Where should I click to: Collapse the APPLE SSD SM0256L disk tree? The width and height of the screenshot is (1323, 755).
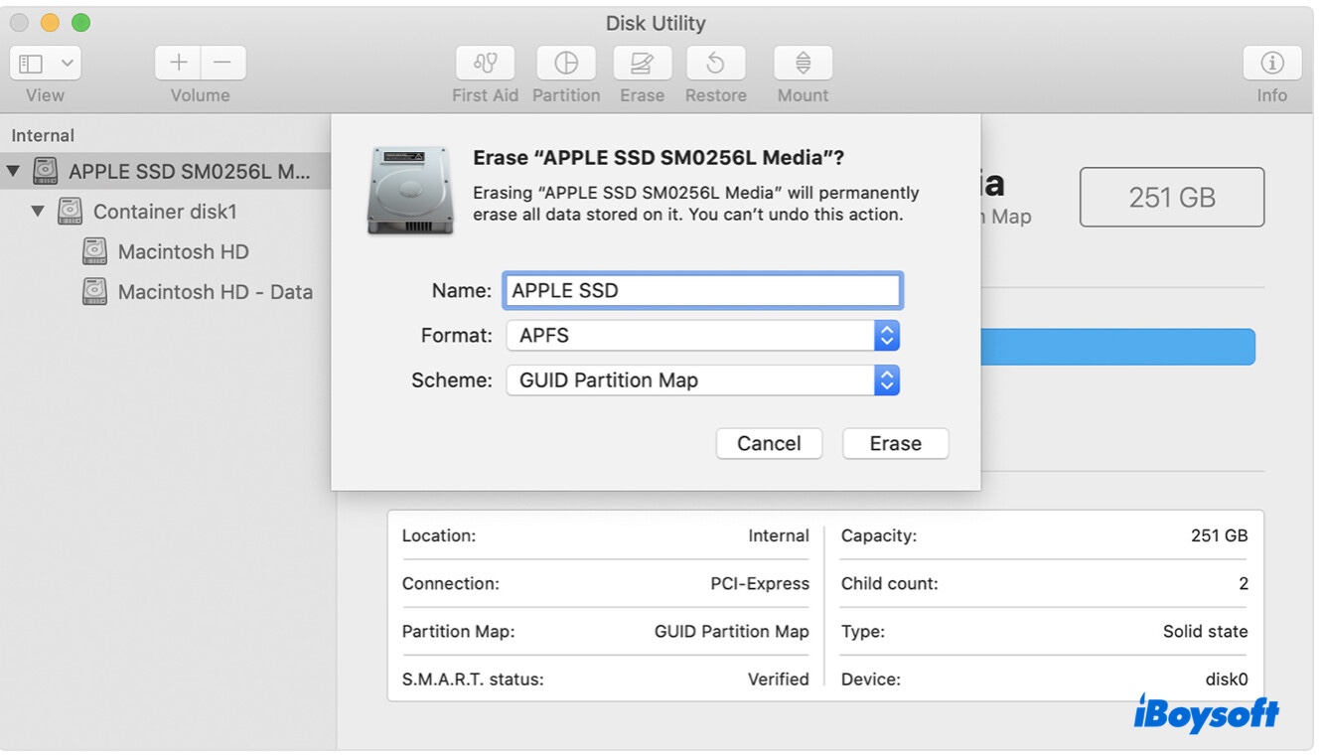pyautogui.click(x=13, y=171)
